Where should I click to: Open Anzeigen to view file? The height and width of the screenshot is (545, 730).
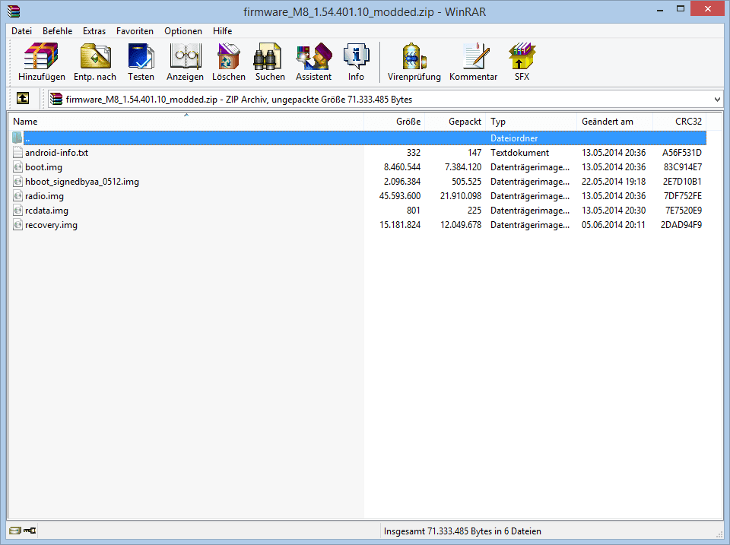185,62
